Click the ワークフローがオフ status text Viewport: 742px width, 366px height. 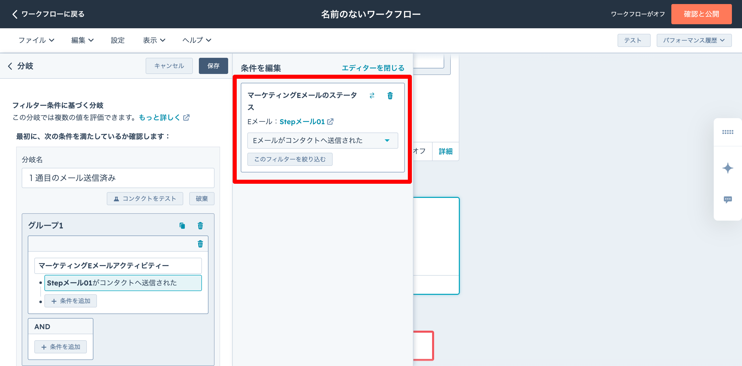pyautogui.click(x=638, y=14)
